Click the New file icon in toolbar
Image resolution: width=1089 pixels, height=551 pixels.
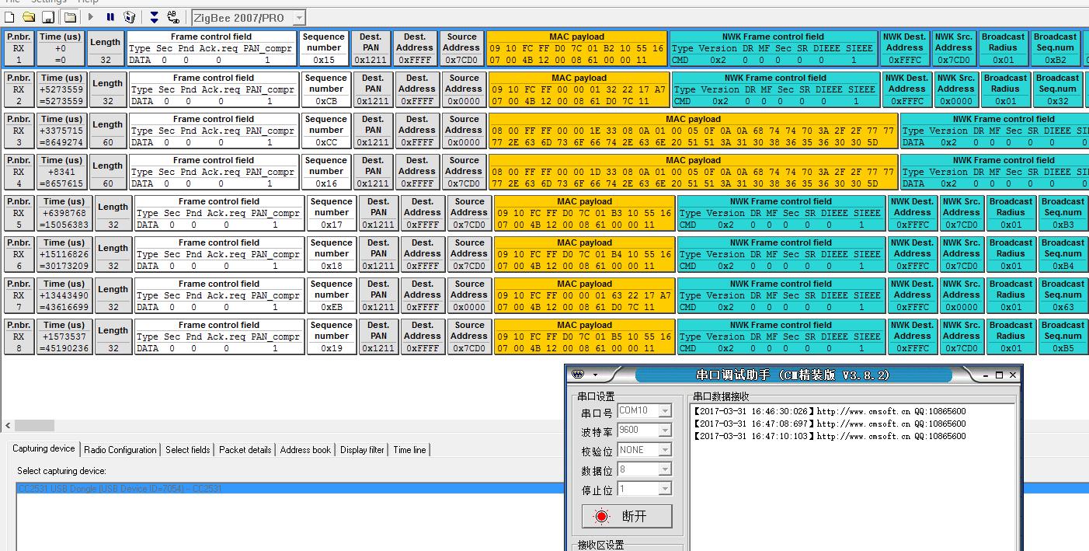pos(10,17)
